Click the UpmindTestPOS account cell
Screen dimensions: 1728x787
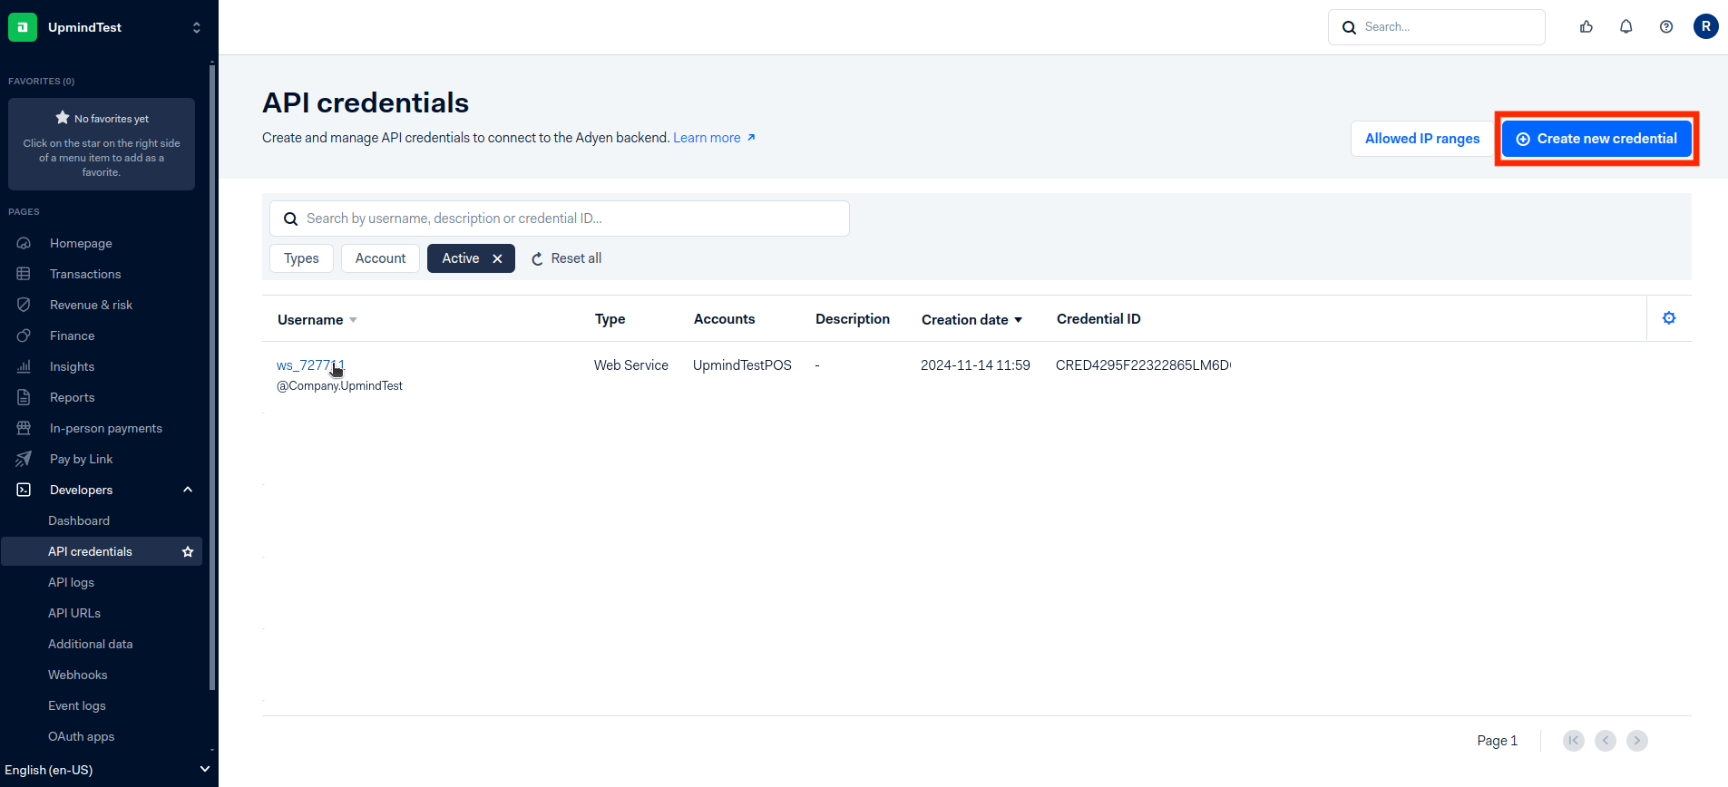click(x=742, y=365)
